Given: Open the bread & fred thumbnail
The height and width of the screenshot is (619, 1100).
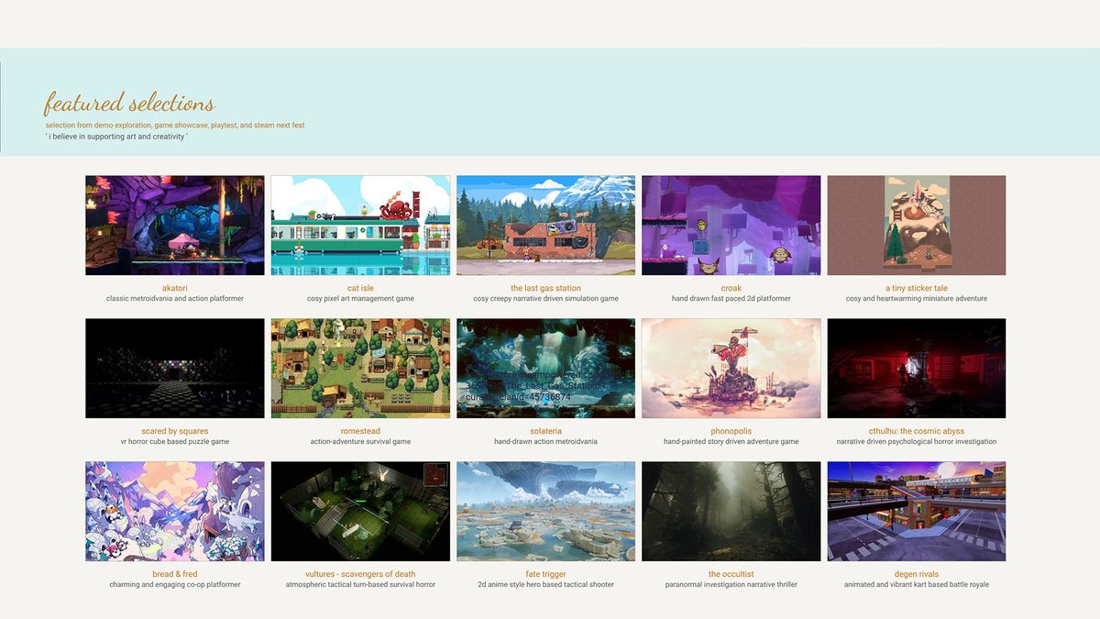Looking at the screenshot, I should (174, 512).
